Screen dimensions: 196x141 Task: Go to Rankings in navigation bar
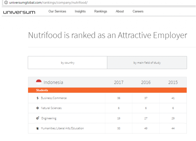[x=101, y=11]
